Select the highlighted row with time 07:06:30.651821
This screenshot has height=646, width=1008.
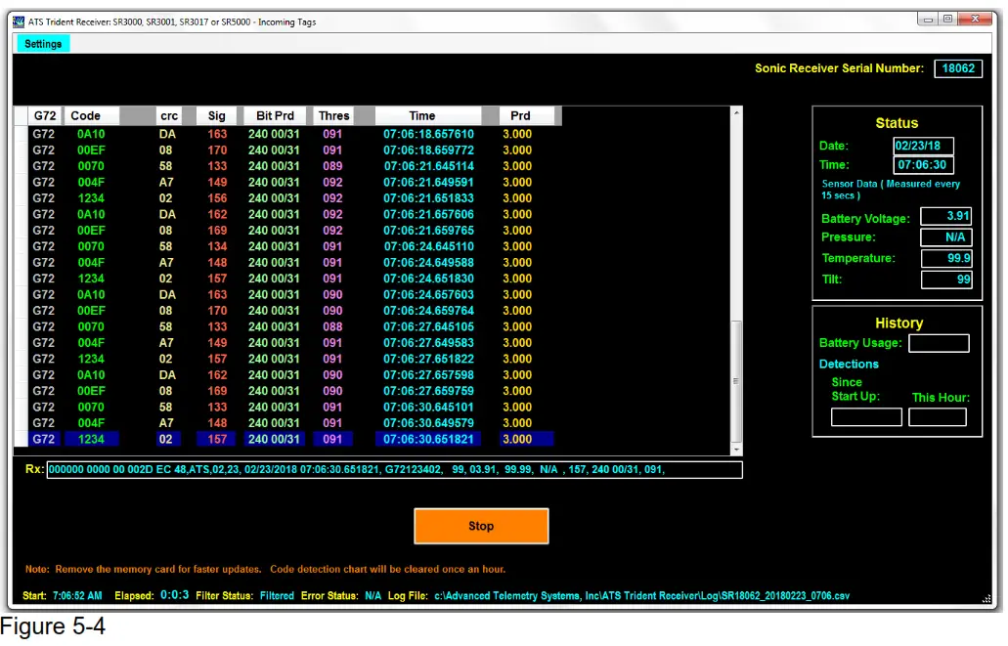293,439
